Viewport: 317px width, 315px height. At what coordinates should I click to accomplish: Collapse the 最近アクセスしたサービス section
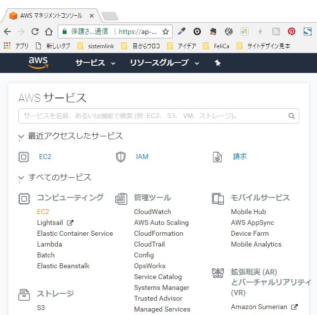point(21,137)
